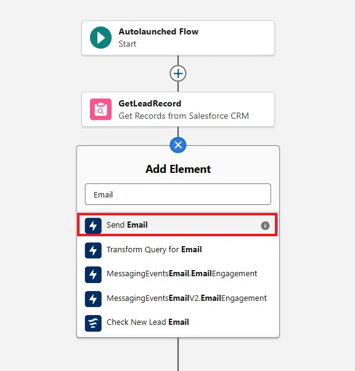Select Check New Lead Email subflow
The height and width of the screenshot is (371, 355).
(178, 323)
